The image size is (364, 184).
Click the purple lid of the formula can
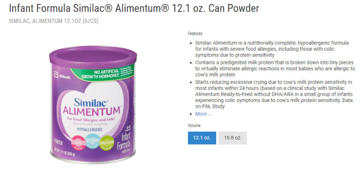coord(93,56)
